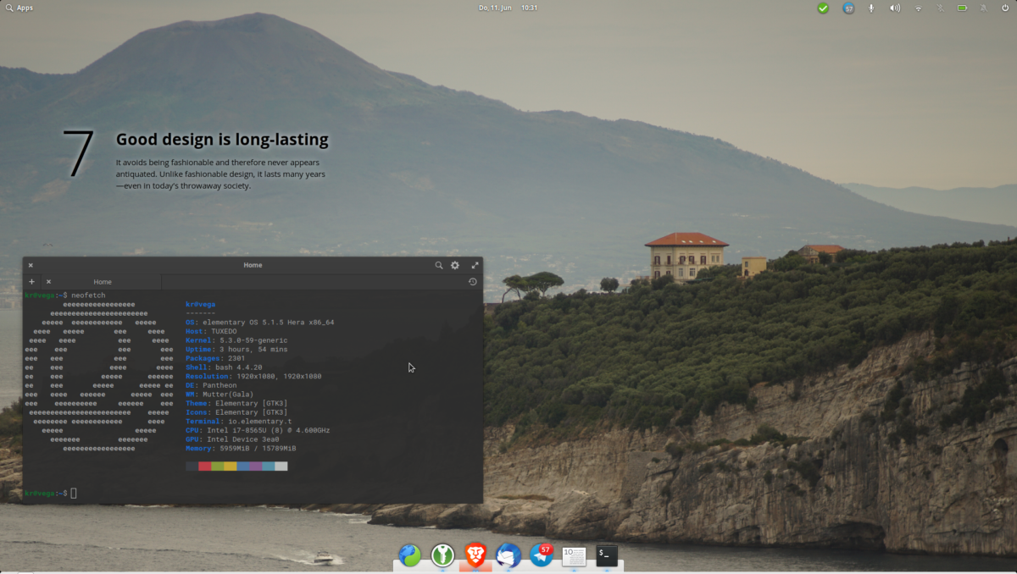Add a new Terminal tab
1017x574 pixels.
point(32,282)
